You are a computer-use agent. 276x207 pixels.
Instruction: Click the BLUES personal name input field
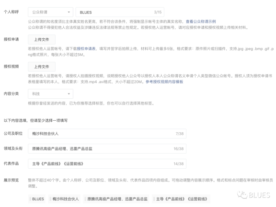pos(120,12)
